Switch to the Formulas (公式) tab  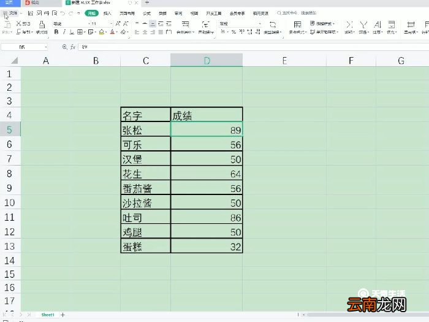click(146, 13)
